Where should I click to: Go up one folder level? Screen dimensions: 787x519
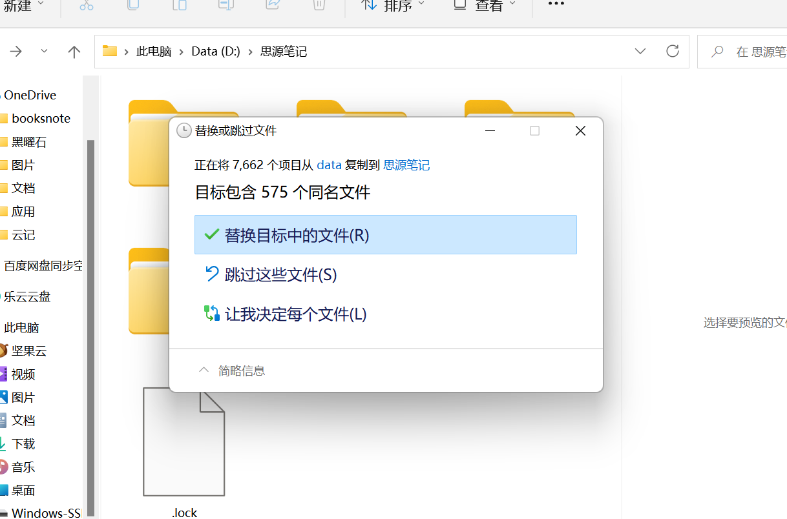(x=74, y=52)
